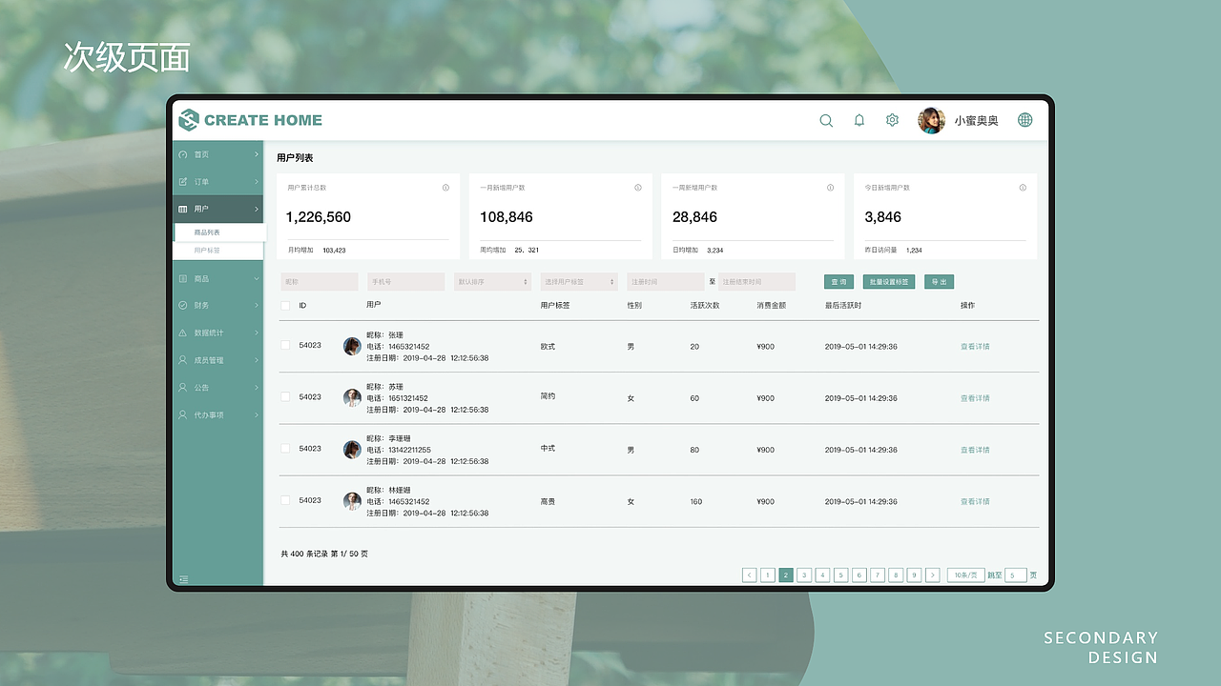Check the row checkbox for user 李瑾珊
Viewport: 1221px width, 686px height.
point(285,448)
